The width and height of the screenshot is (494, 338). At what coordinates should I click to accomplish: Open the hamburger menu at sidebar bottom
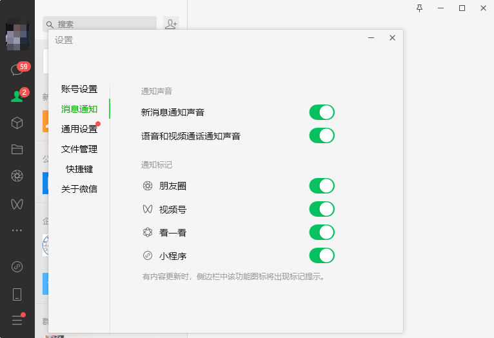click(x=17, y=320)
